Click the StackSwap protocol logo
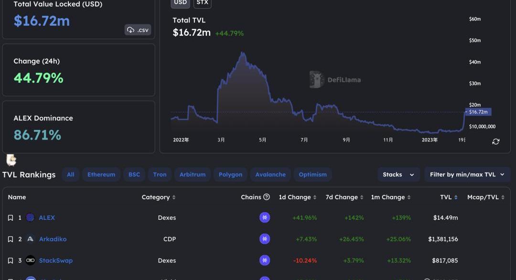Screen dimensions: 516x280 pos(30,260)
